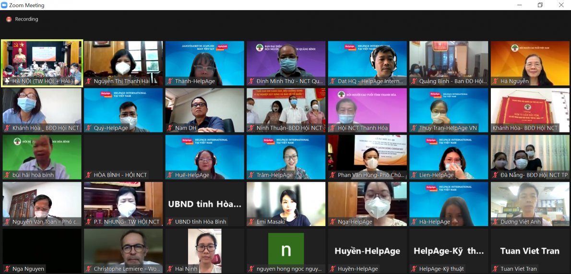Click muted microphone icon beside Emi Masaki
Screen dimensions: 571x274
(252, 222)
